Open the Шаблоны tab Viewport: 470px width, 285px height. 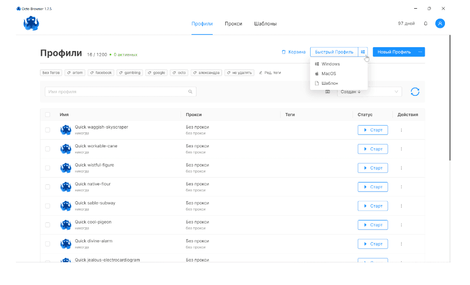click(x=265, y=24)
